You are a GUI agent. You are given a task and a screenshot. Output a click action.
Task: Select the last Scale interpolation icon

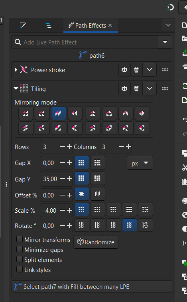[145, 209]
